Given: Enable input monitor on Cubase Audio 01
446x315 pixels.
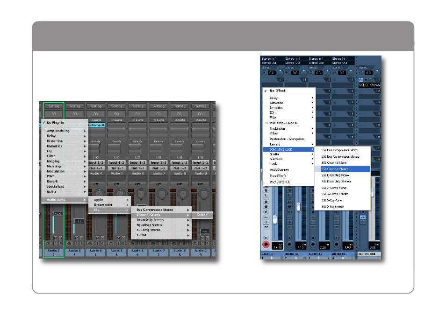Looking at the screenshot, I should (x=266, y=238).
